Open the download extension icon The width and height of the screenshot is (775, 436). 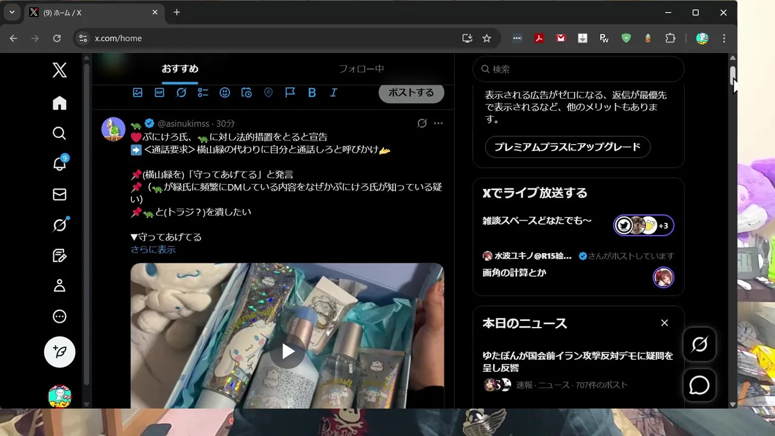click(582, 38)
